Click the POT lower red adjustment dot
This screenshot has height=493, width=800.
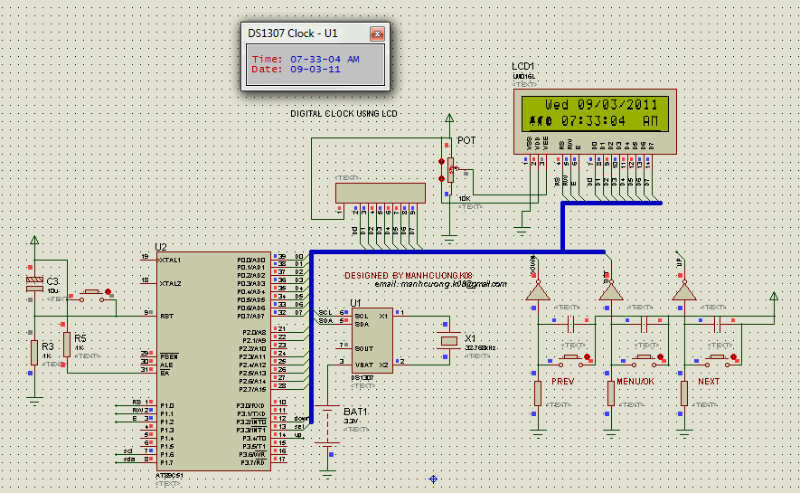click(442, 178)
